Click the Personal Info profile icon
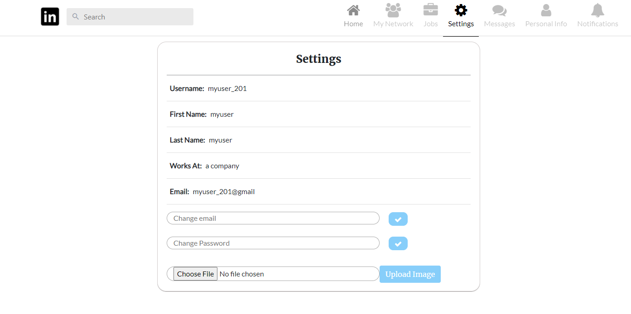Image resolution: width=631 pixels, height=314 pixels. [x=545, y=9]
